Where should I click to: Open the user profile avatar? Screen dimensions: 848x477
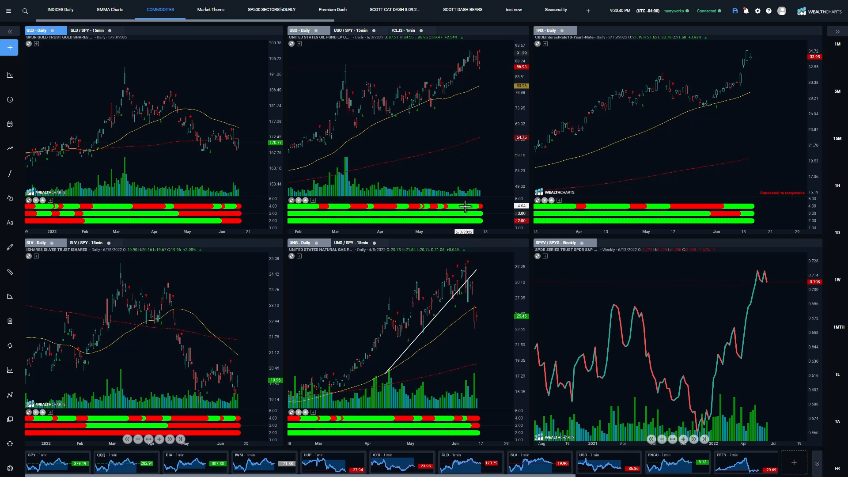[x=782, y=11]
